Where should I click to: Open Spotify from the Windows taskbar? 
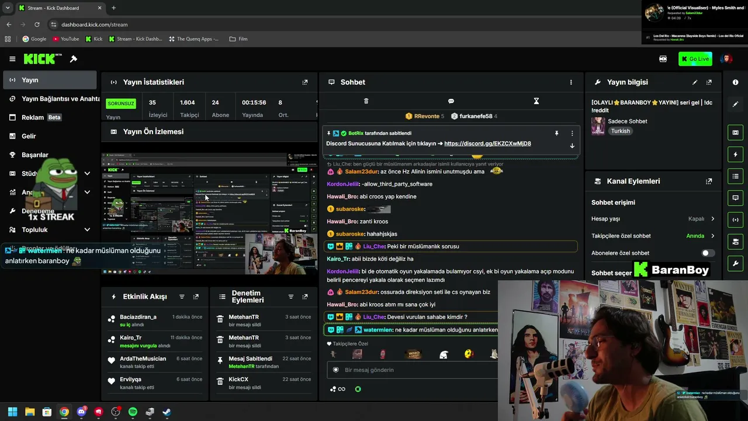[133, 412]
